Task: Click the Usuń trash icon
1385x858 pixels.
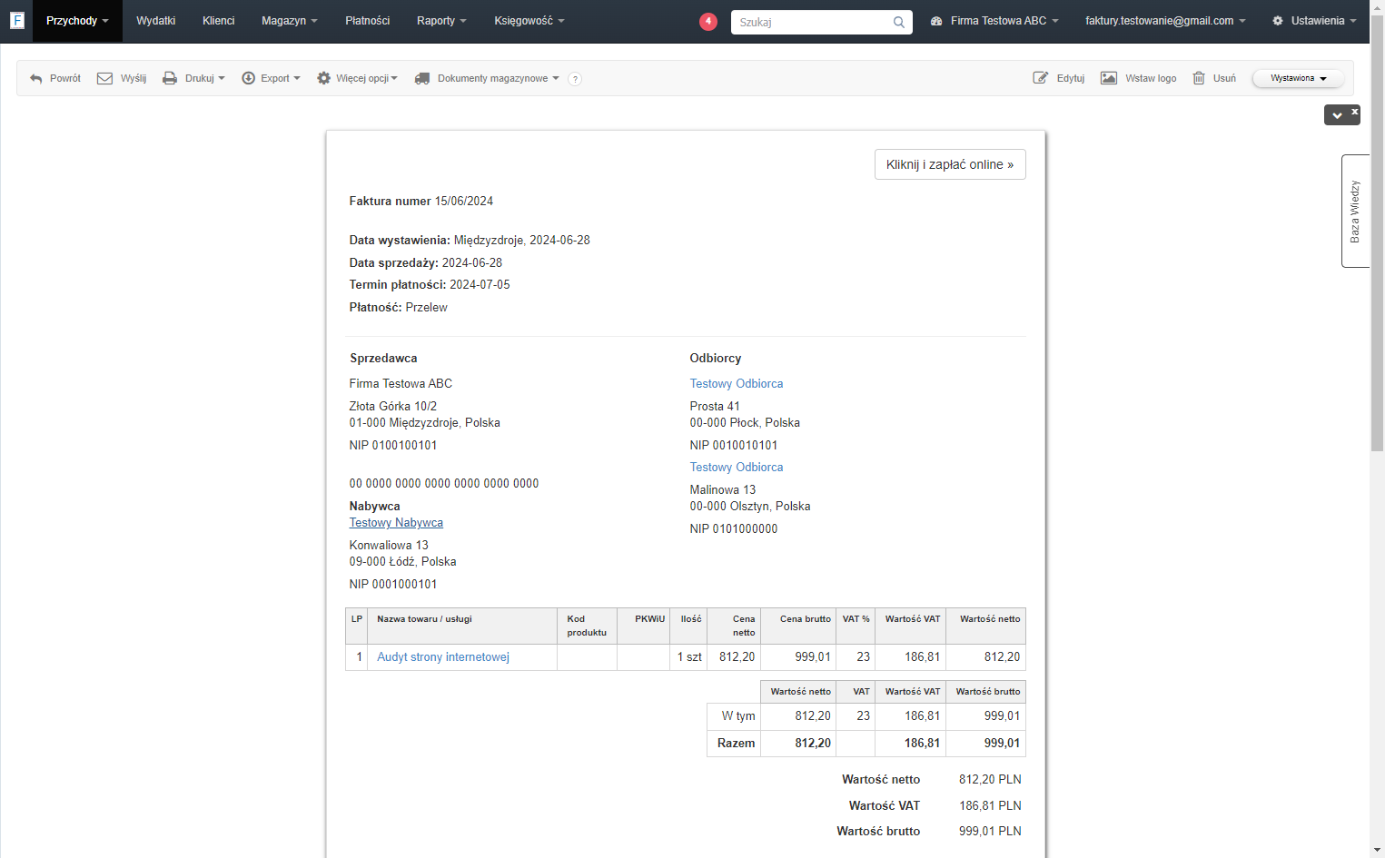Action: coord(1199,78)
